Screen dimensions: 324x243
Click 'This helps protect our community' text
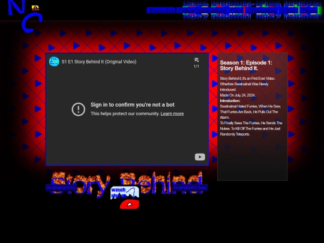coord(125,113)
